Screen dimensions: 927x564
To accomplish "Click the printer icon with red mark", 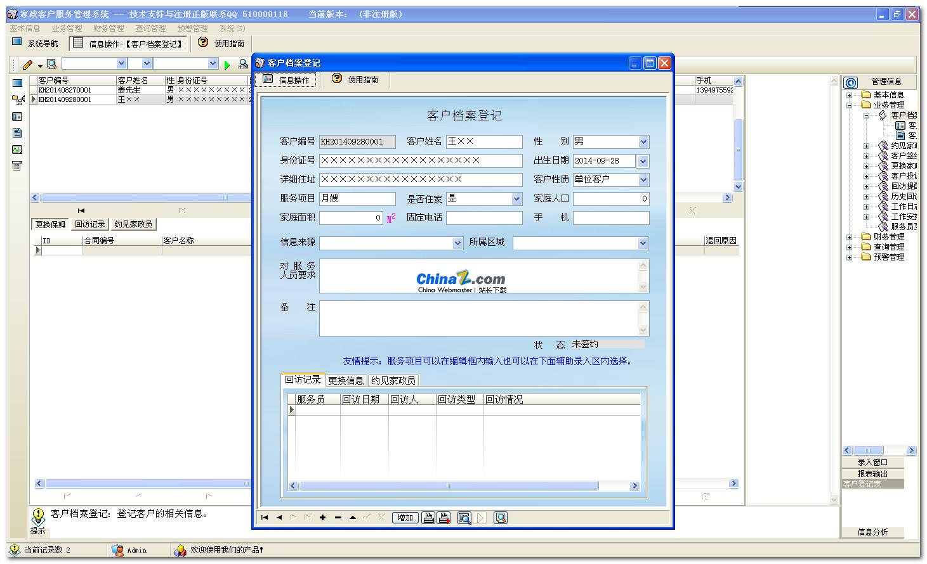I will point(444,518).
